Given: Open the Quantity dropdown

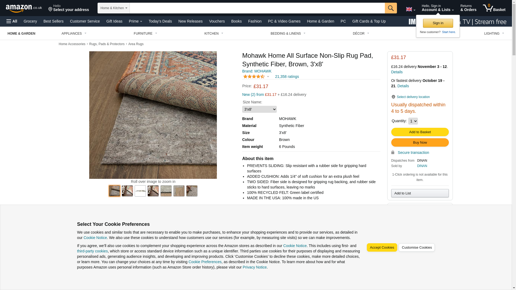Looking at the screenshot, I should [x=413, y=121].
